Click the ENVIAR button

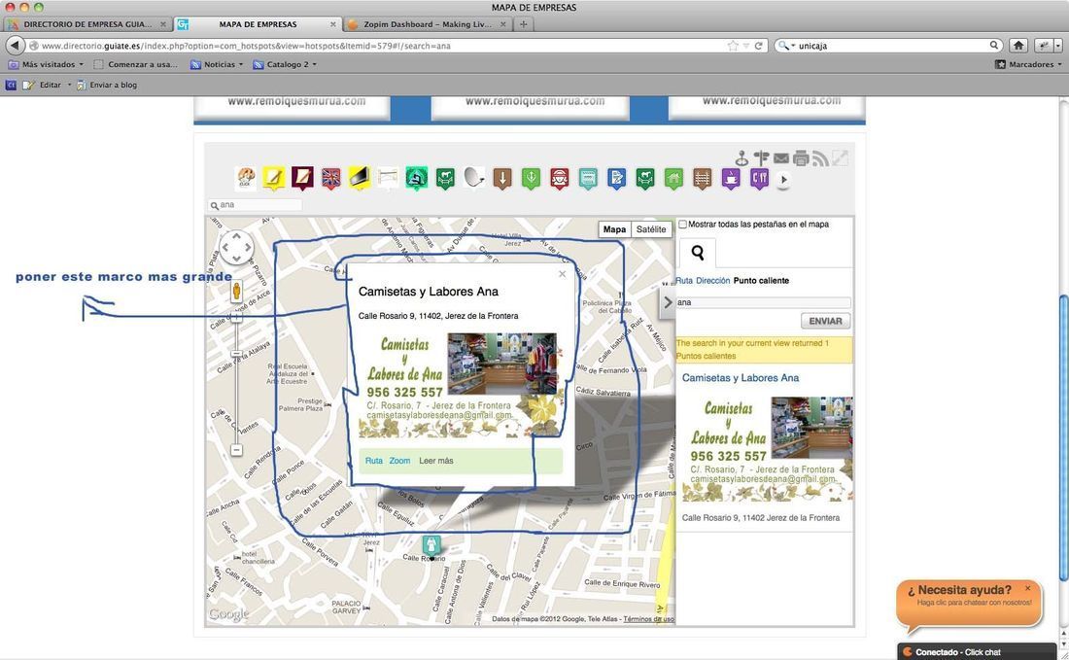point(826,321)
